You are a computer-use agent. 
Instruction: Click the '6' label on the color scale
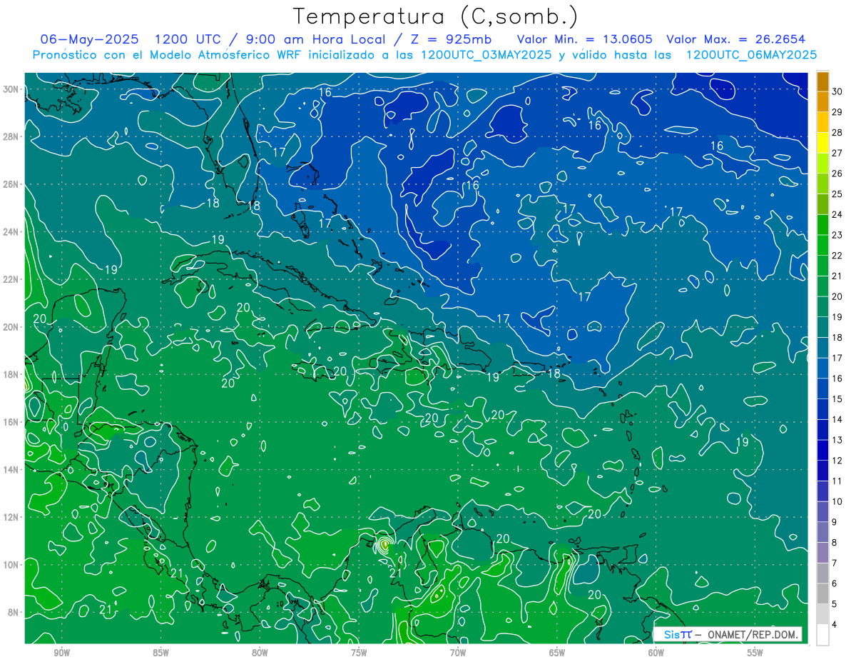click(834, 584)
